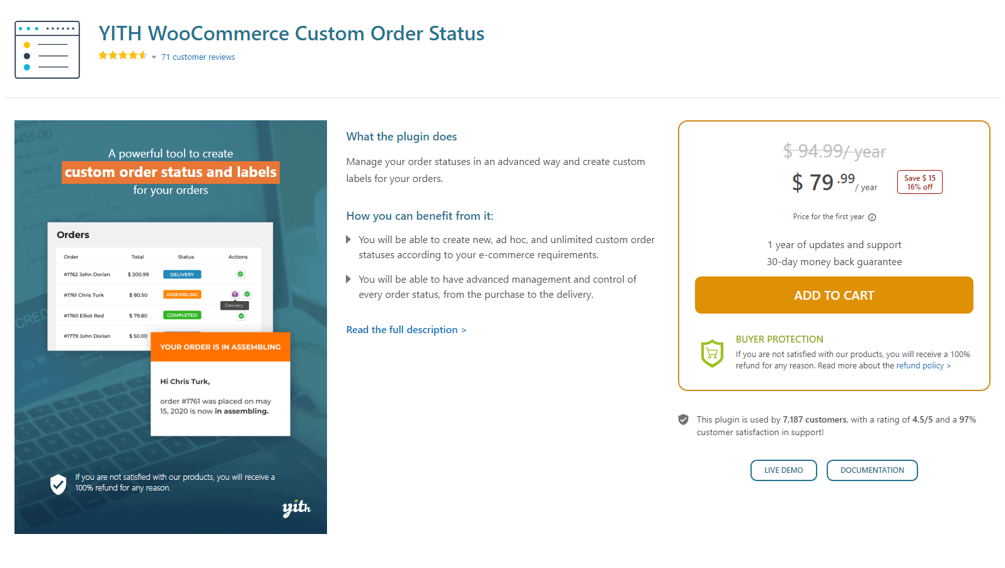Click the Save $ 15 discount badge
Viewport: 1005px width, 568px height.
click(x=920, y=182)
